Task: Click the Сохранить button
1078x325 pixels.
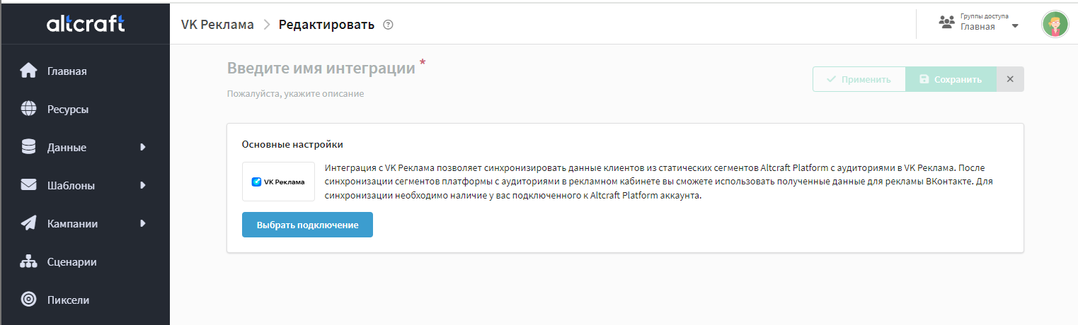Action: pyautogui.click(x=951, y=79)
